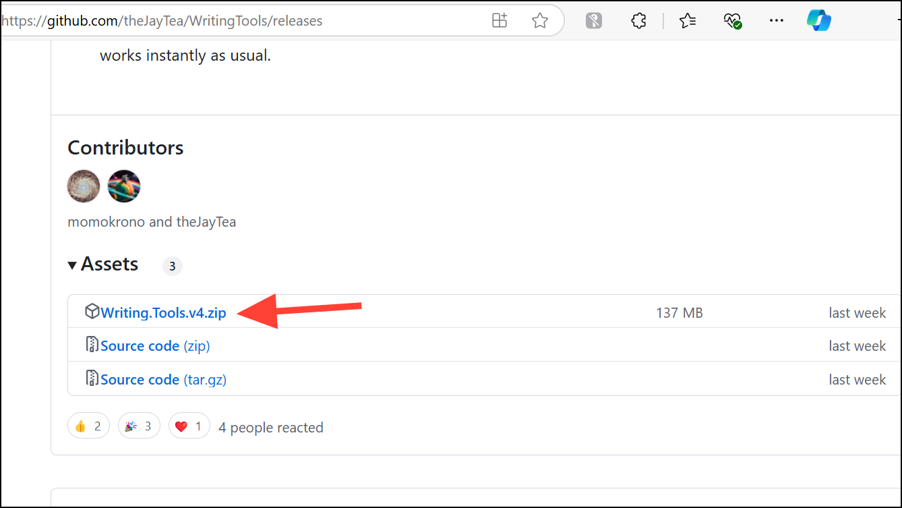Open the split screen icon in address bar
The image size is (902, 508).
point(500,21)
